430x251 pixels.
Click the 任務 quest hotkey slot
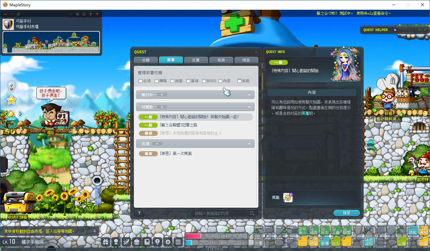303,241
